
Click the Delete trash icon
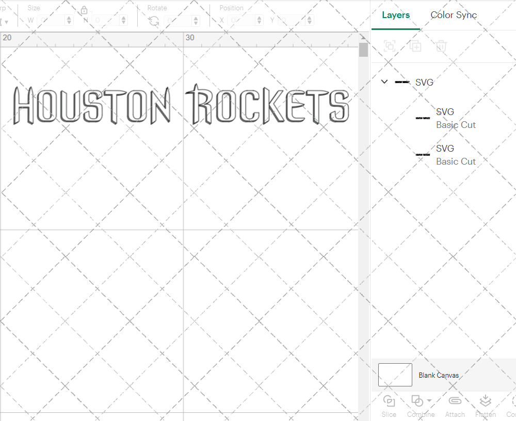click(441, 46)
